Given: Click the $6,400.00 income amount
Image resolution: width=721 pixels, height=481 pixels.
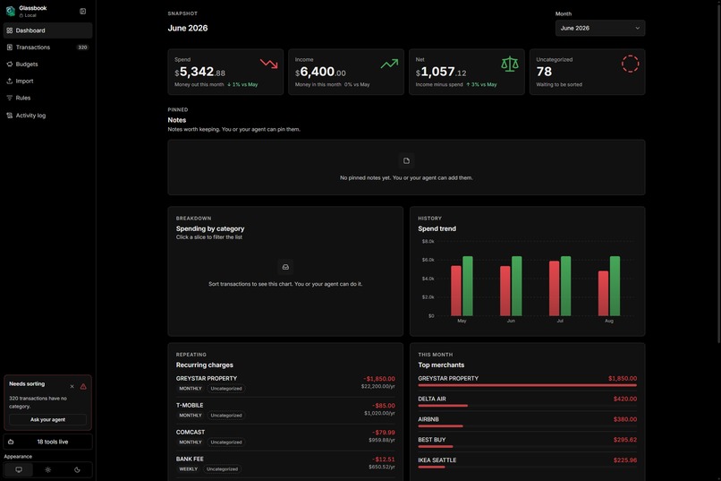Looking at the screenshot, I should click(320, 72).
